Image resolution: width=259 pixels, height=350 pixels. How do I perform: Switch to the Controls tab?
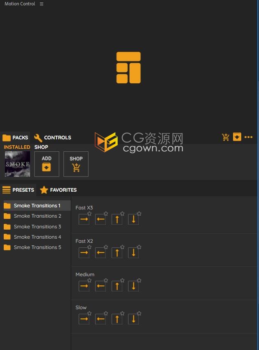click(53, 138)
